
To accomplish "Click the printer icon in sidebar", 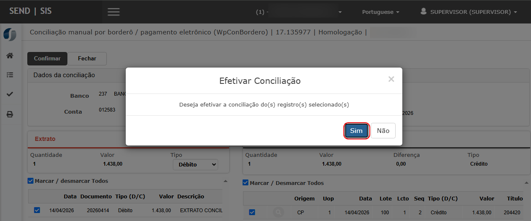I will pos(10,114).
